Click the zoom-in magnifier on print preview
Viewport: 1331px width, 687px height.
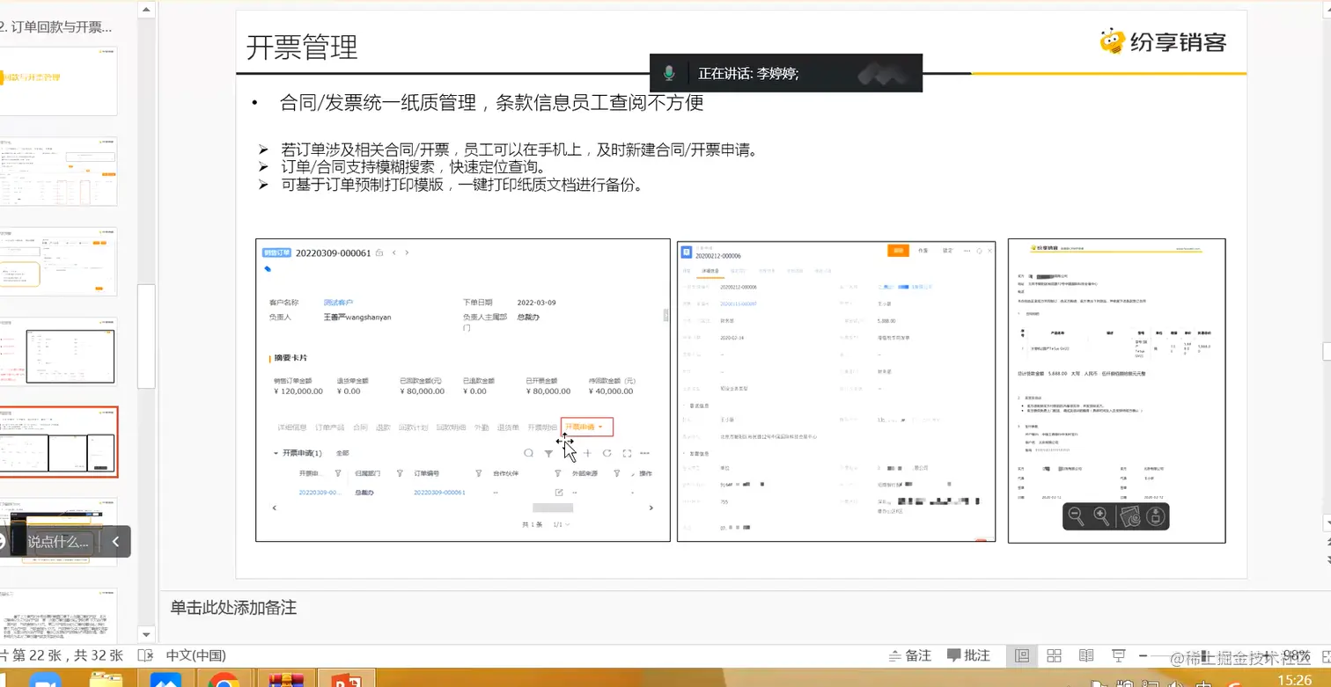coord(1101,516)
